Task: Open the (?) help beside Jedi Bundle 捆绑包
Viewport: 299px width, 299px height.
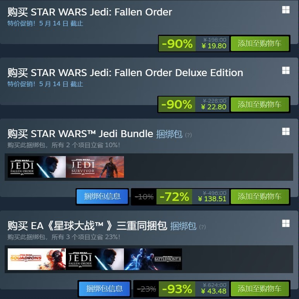Action: pyautogui.click(x=188, y=135)
